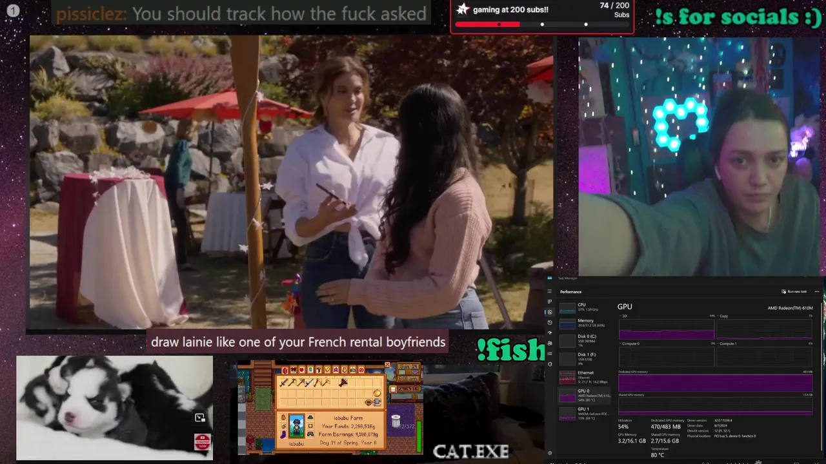826x464 pixels.
Task: Click the sub goal progress bar
Action: point(542,24)
